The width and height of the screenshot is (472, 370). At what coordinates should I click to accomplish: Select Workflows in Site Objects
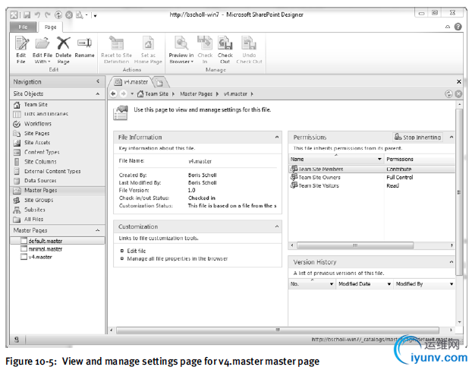(x=37, y=124)
